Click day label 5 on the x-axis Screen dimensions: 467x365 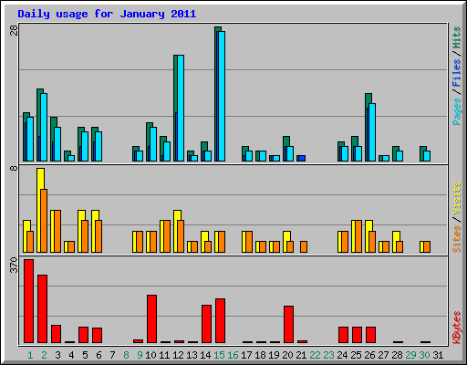(85, 355)
